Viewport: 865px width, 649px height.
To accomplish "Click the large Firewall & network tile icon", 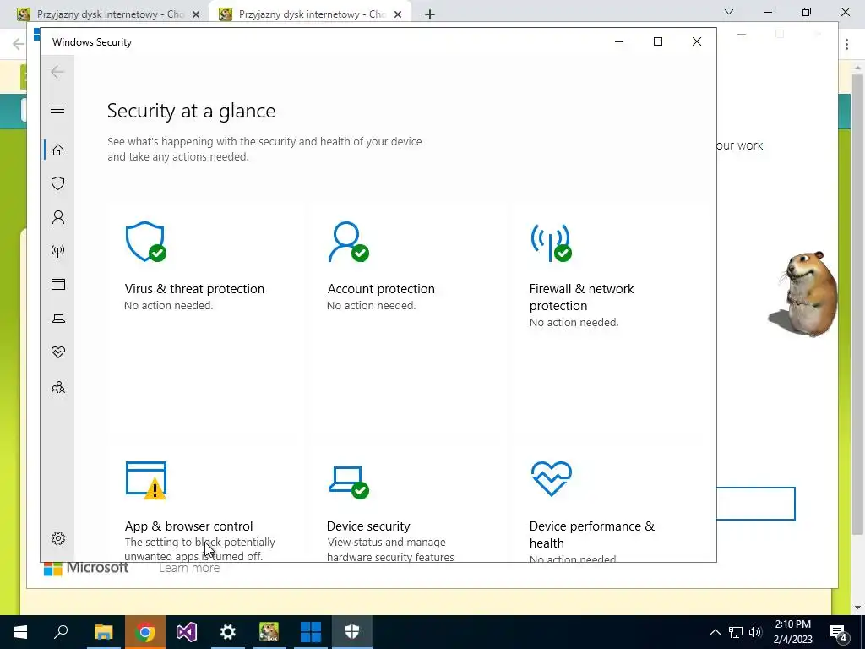I will [551, 243].
